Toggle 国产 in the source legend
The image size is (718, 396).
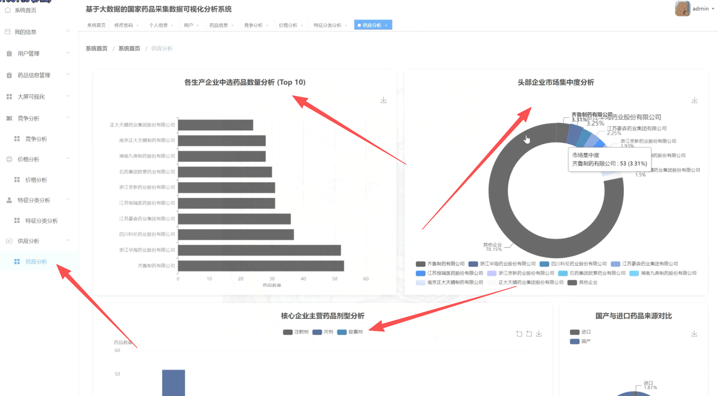click(x=580, y=341)
